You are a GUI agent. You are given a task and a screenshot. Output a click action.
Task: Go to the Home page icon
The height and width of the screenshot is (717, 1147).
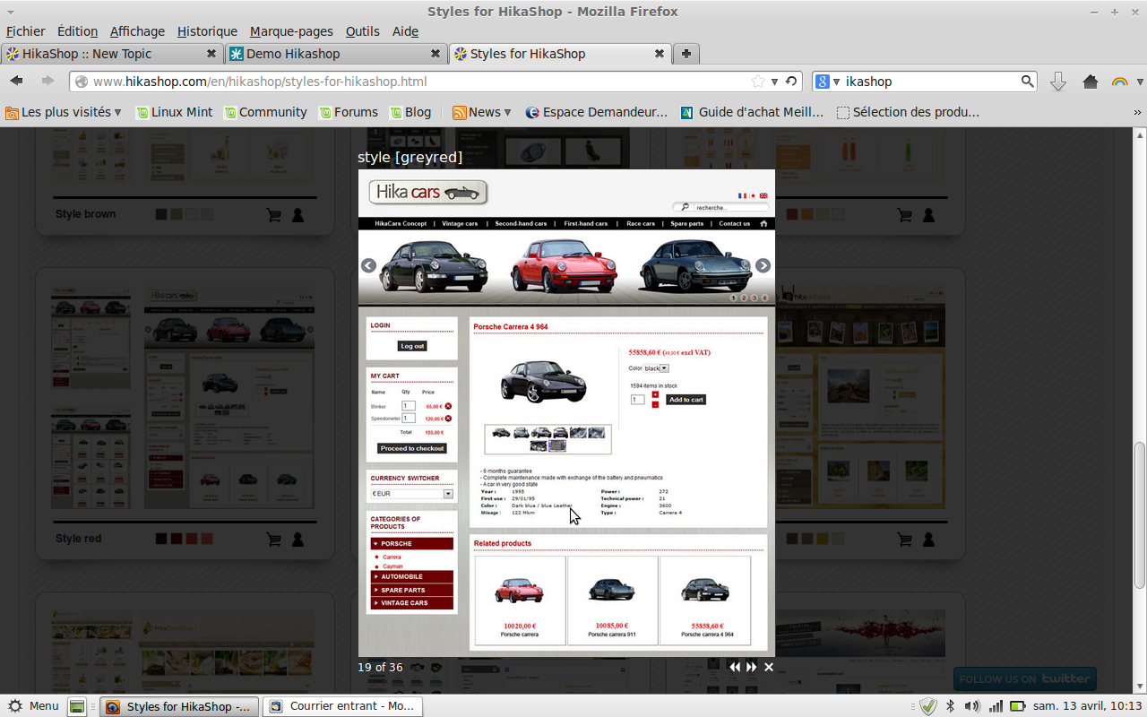[x=1091, y=82]
